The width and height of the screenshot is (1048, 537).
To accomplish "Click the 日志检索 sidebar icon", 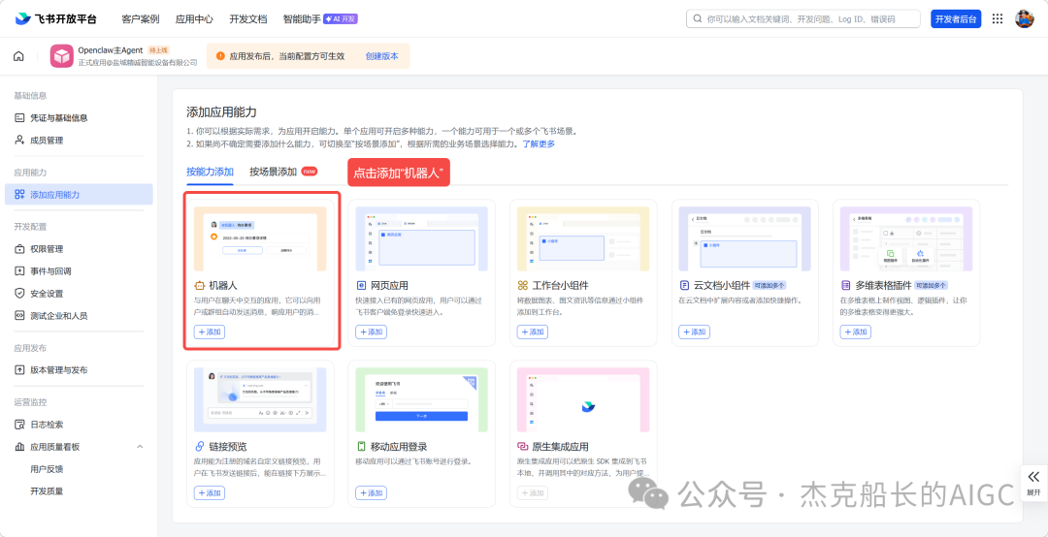I will tap(19, 425).
